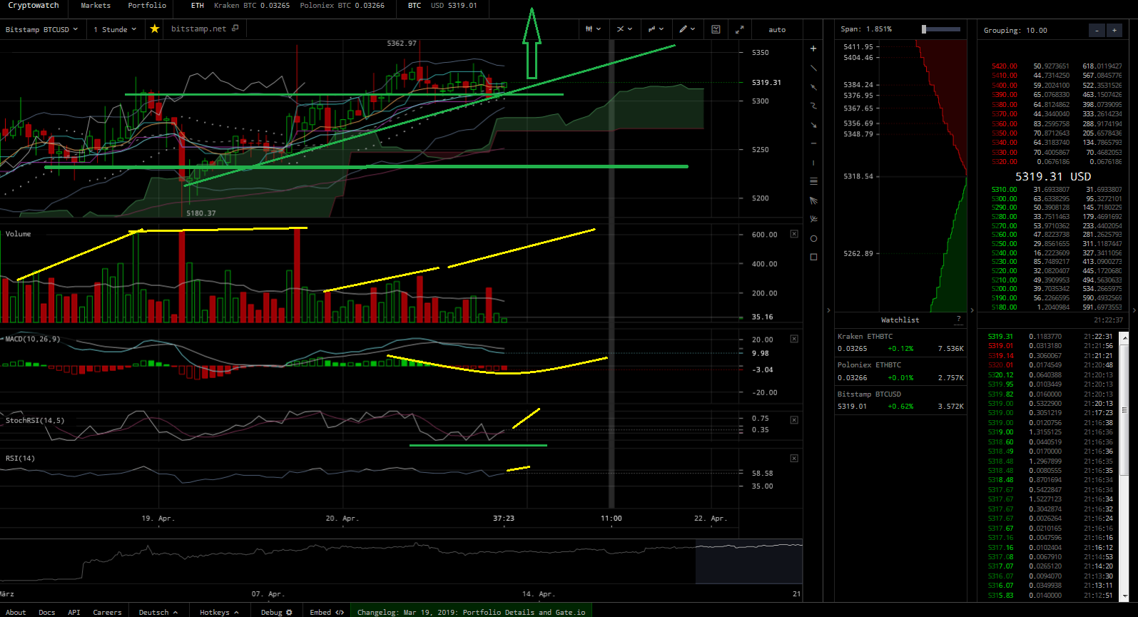Screen dimensions: 1138x617
Task: Open the 1 Stunde interval dropdown
Action: tap(115, 29)
